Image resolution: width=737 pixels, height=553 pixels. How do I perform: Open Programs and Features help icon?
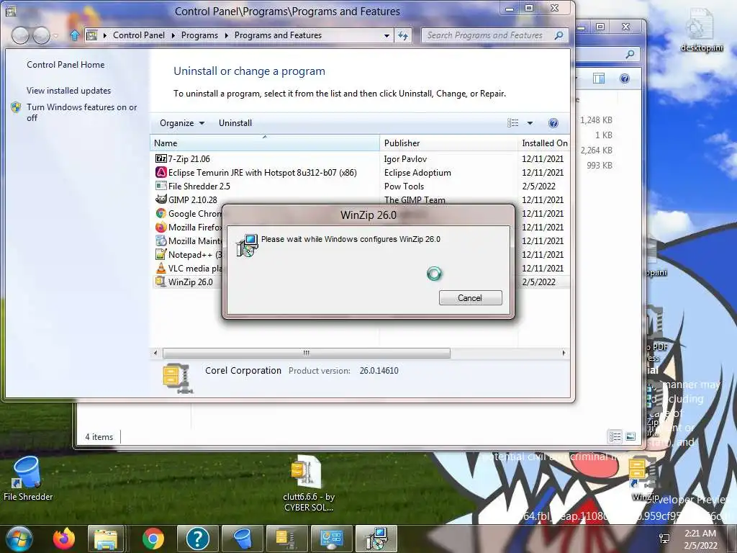pos(553,123)
